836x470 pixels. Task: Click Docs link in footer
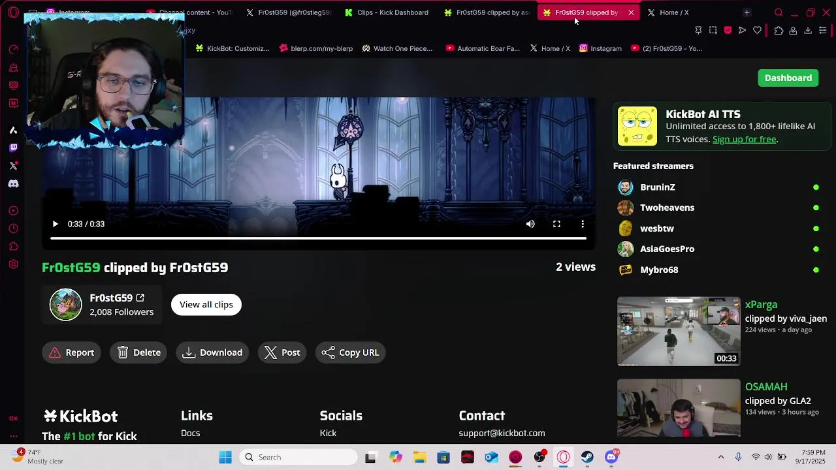[190, 433]
